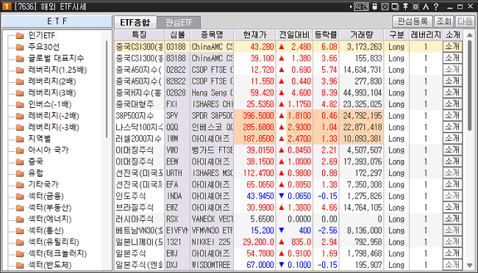The height and width of the screenshot is (273, 478).
Task: Expand the 글로벌 대표지수 category
Action: (56, 59)
